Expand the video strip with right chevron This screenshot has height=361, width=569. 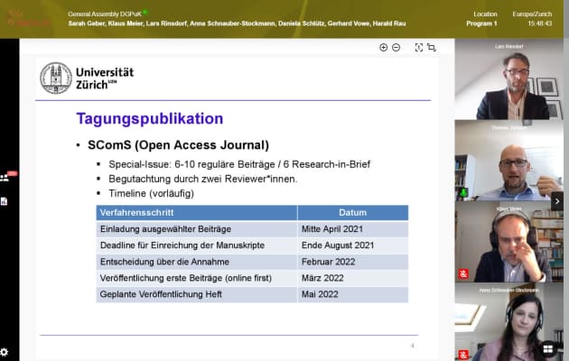pyautogui.click(x=557, y=201)
